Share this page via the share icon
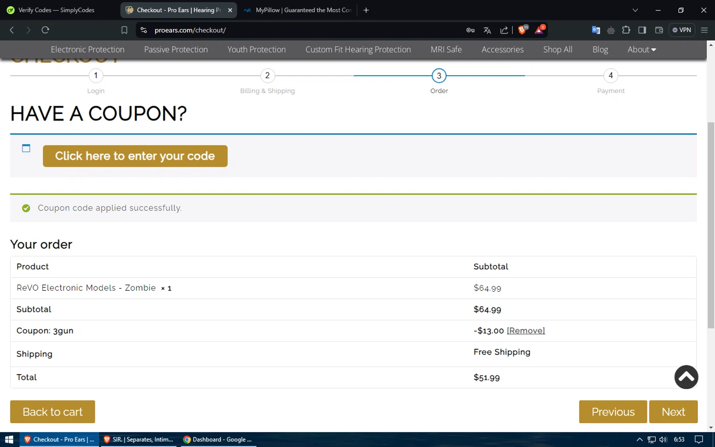Image resolution: width=715 pixels, height=447 pixels. click(x=504, y=30)
